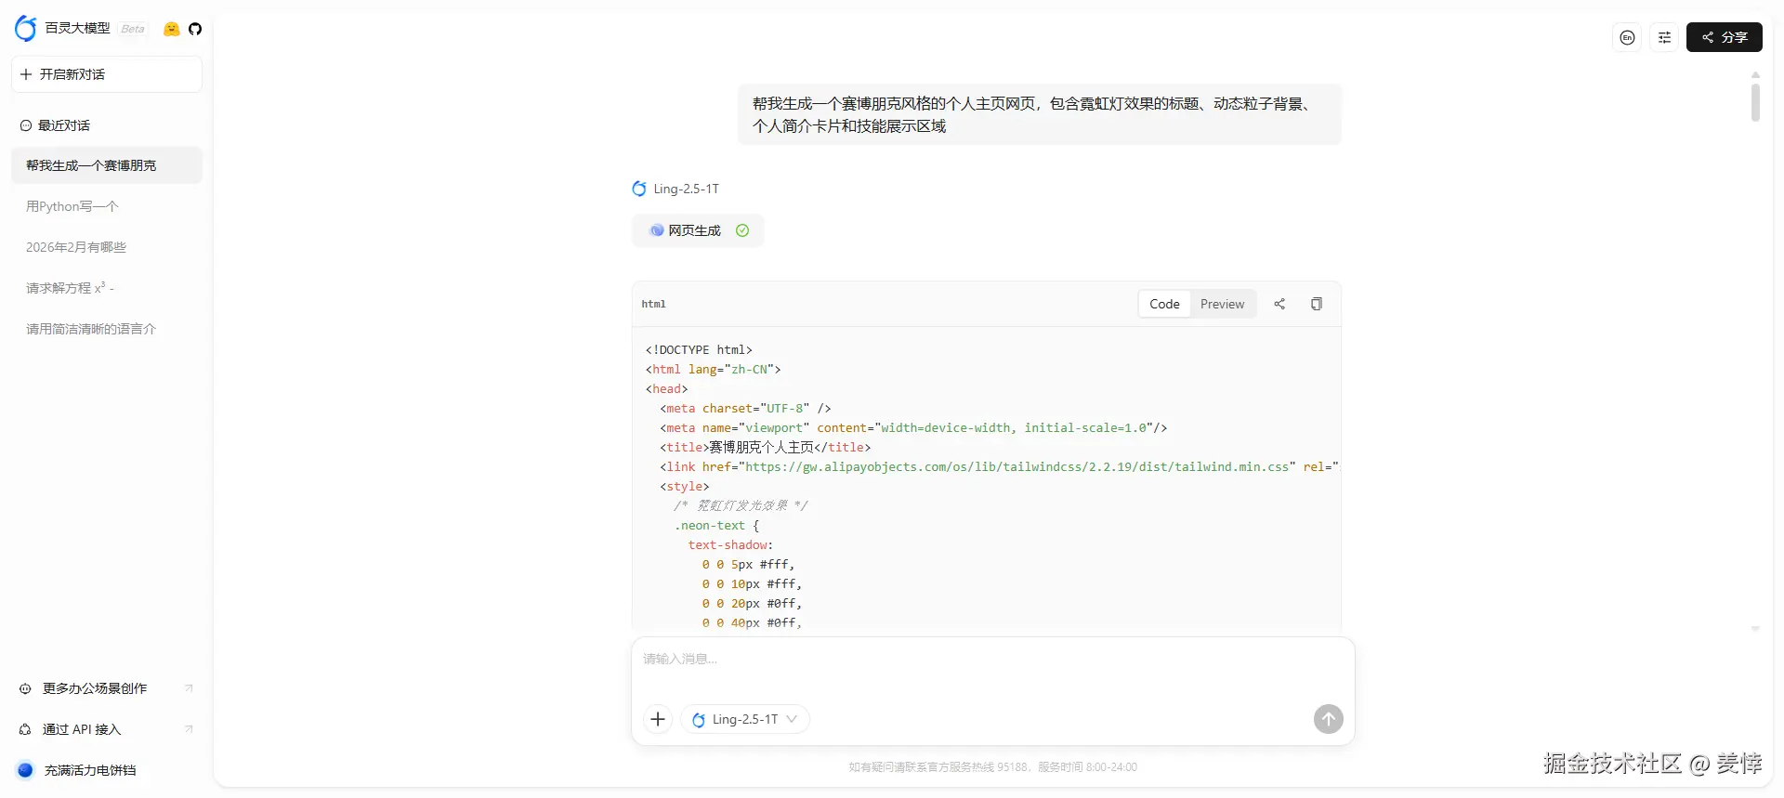This screenshot has width=1784, height=798.
Task: Click the send arrow button
Action: pyautogui.click(x=1329, y=719)
